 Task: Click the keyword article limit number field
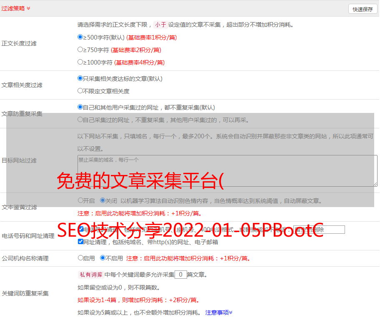[180, 275]
